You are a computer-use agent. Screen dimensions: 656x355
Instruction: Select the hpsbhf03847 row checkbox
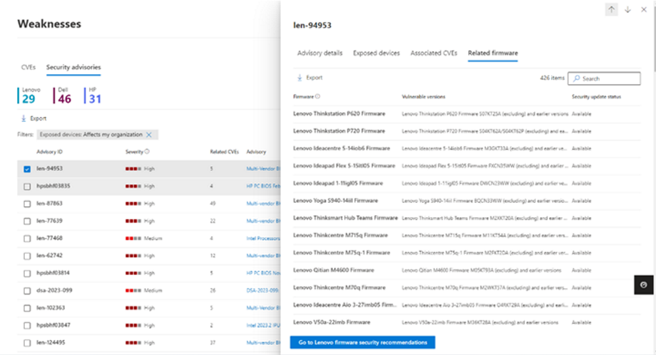[27, 325]
